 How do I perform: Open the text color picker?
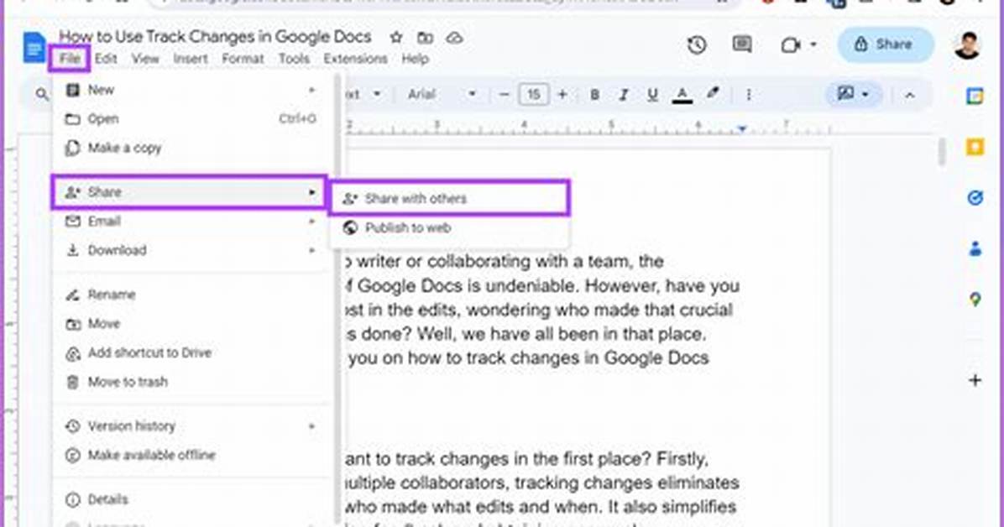682,96
